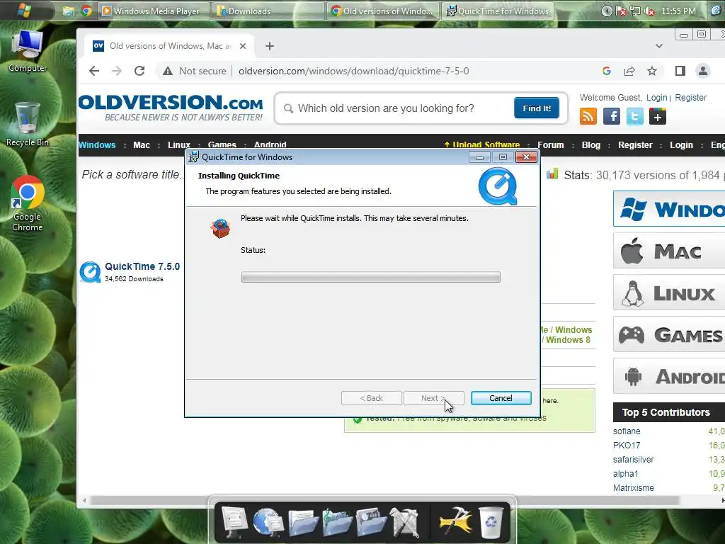Image resolution: width=725 pixels, height=544 pixels.
Task: Click the Not secure warning indicator
Action: pyautogui.click(x=195, y=71)
